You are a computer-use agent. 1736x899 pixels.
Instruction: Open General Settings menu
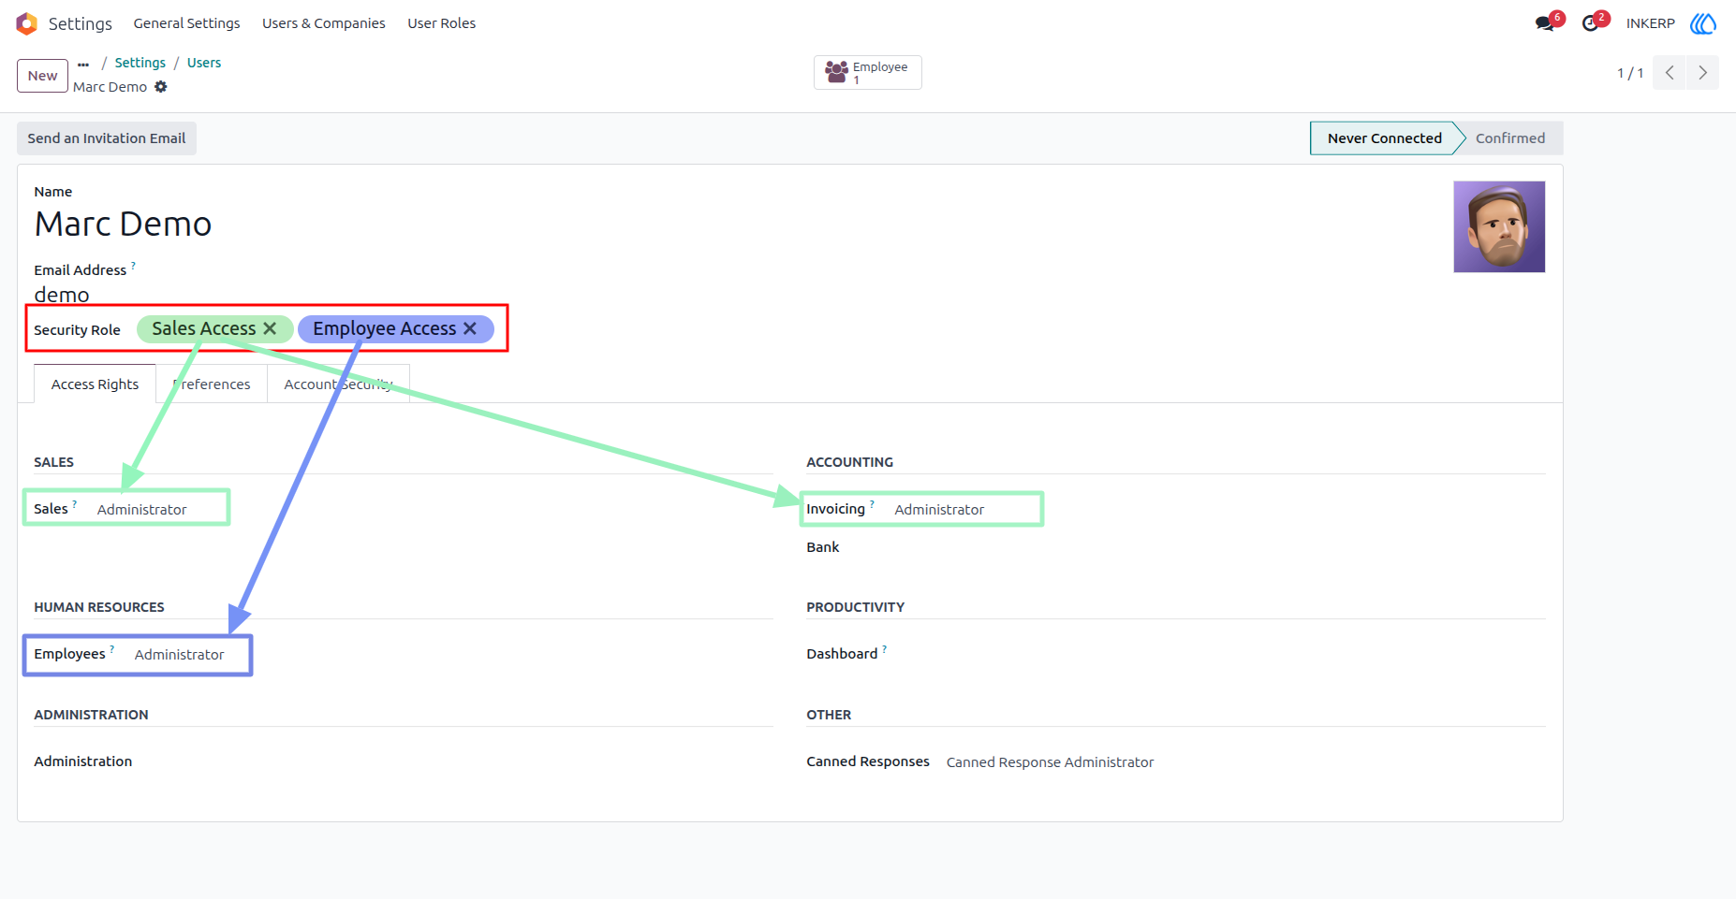click(x=186, y=23)
